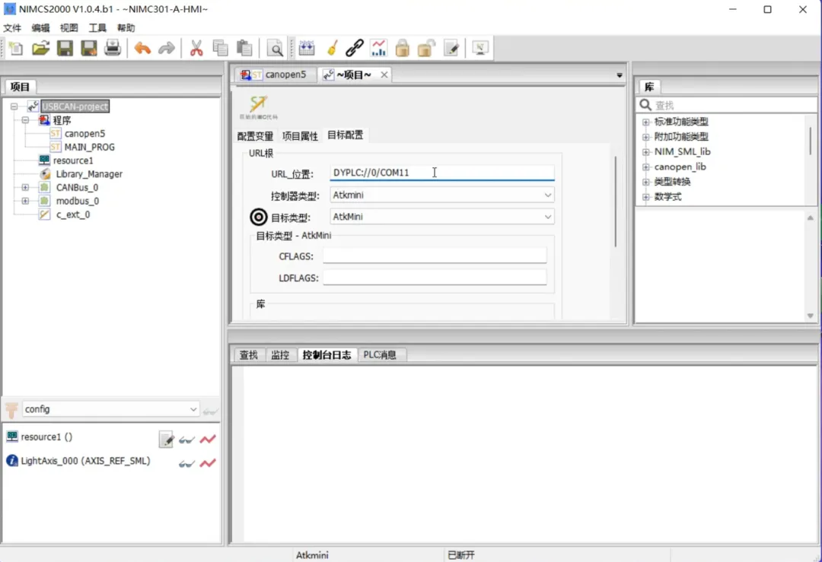
Task: Click the red trend icon in LightAxis_000 row
Action: pos(208,463)
